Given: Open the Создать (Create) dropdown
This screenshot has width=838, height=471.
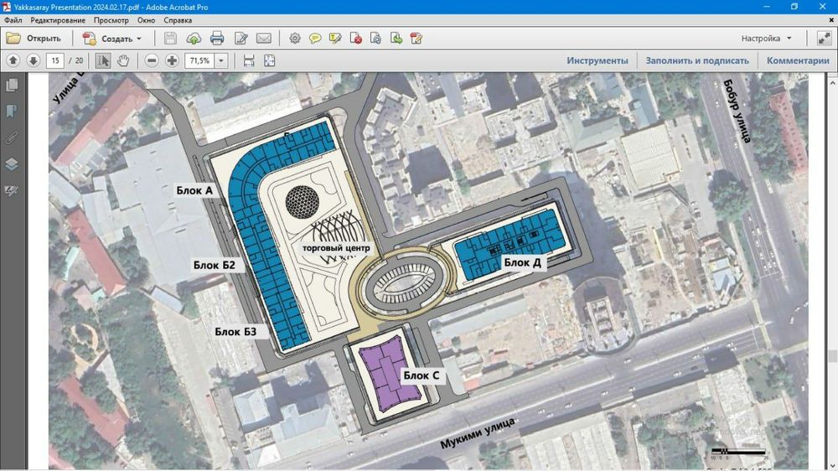Looking at the screenshot, I should [112, 39].
